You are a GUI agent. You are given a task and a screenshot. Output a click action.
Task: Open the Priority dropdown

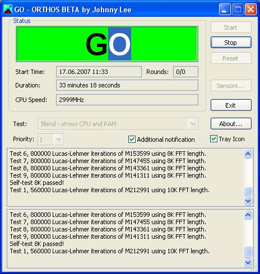(58, 140)
